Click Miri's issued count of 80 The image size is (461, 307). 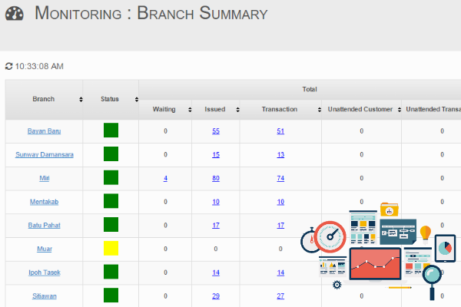pos(216,178)
